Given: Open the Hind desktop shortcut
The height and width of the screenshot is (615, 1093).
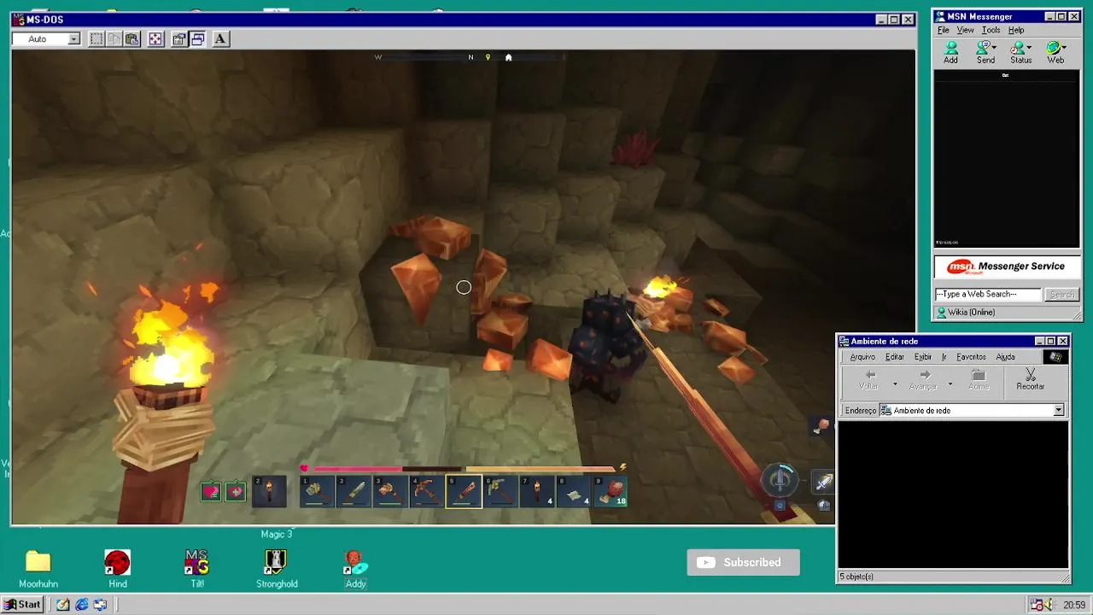Looking at the screenshot, I should tap(117, 569).
